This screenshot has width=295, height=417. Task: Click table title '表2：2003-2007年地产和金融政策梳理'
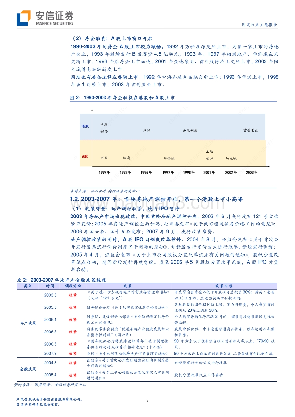(x=61, y=280)
